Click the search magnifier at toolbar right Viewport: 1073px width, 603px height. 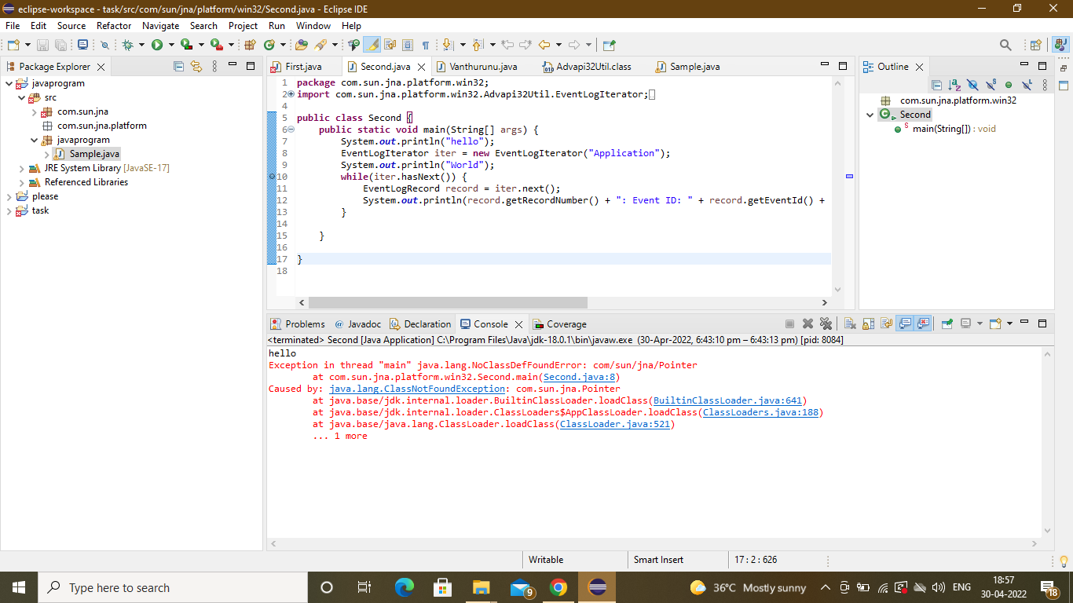tap(1005, 46)
